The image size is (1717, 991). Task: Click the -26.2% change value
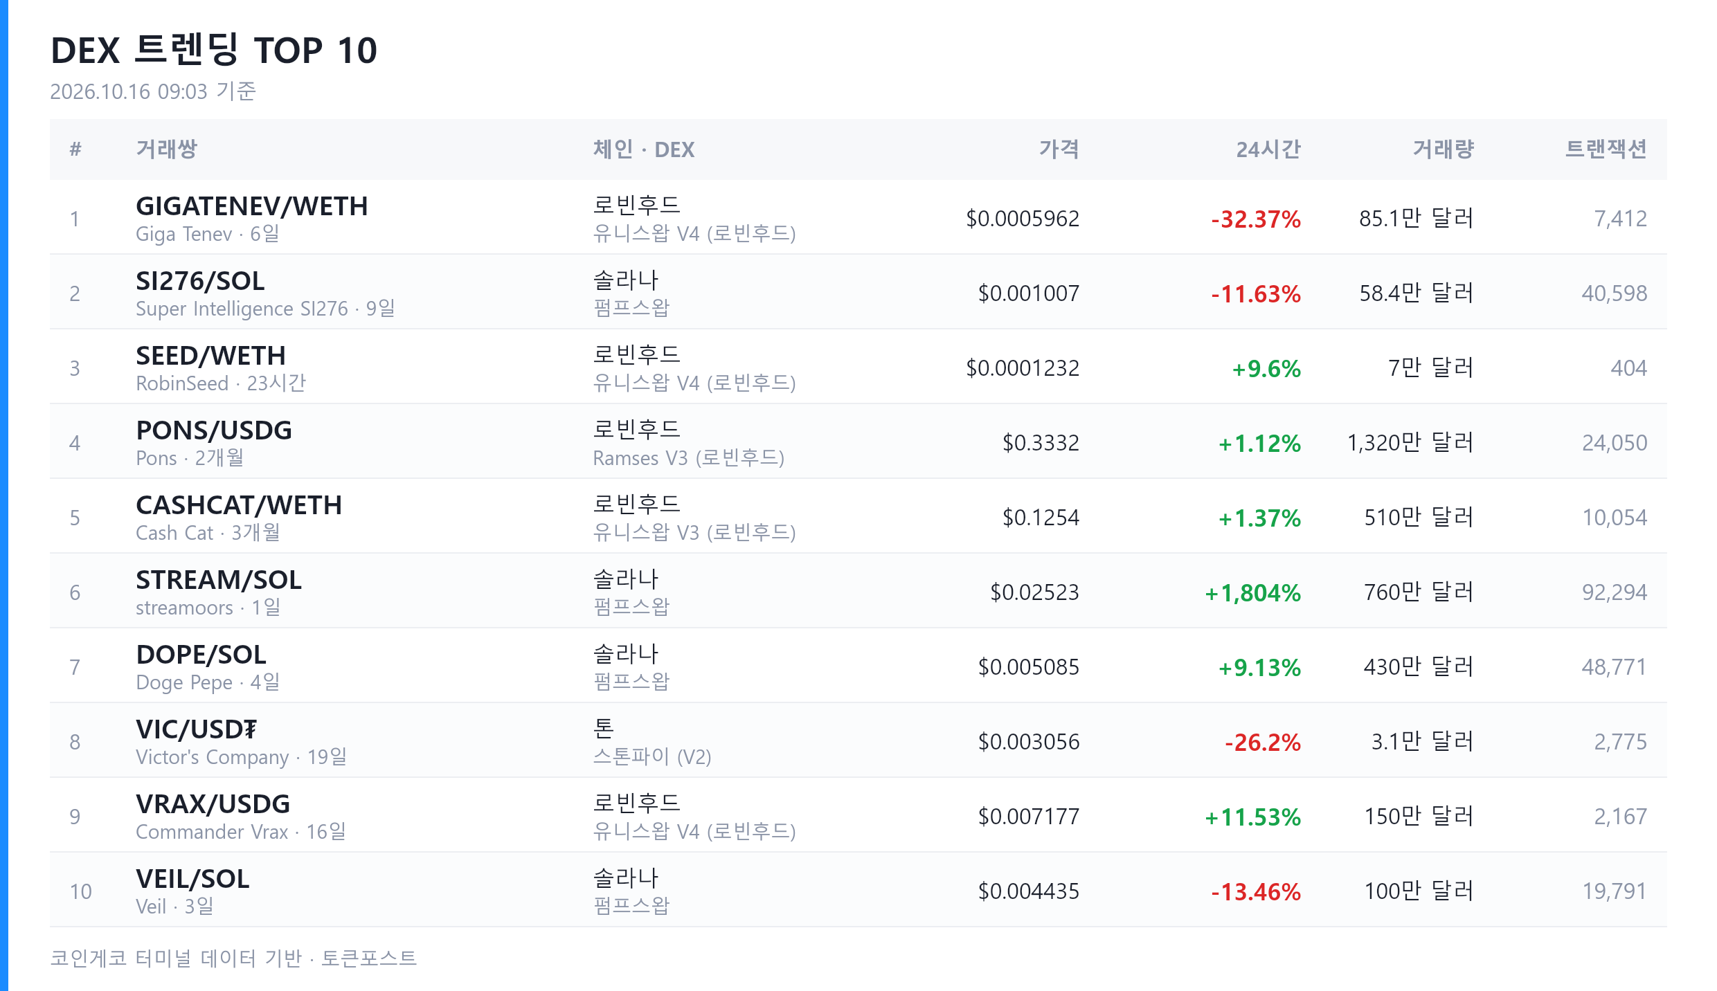(1263, 743)
